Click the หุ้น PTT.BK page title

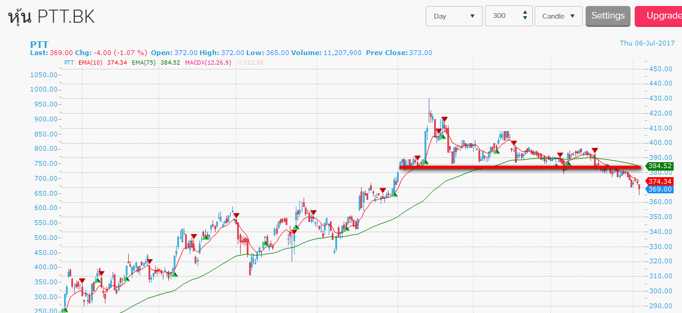[51, 17]
